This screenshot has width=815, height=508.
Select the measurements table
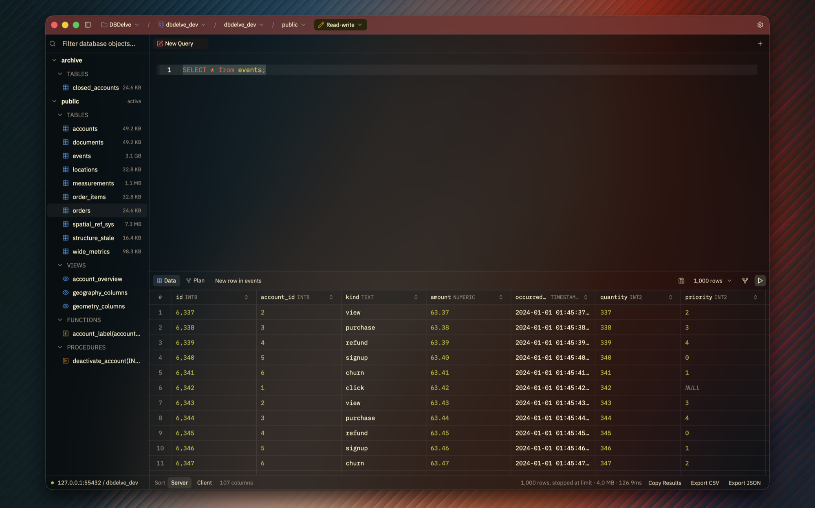[x=97, y=183]
